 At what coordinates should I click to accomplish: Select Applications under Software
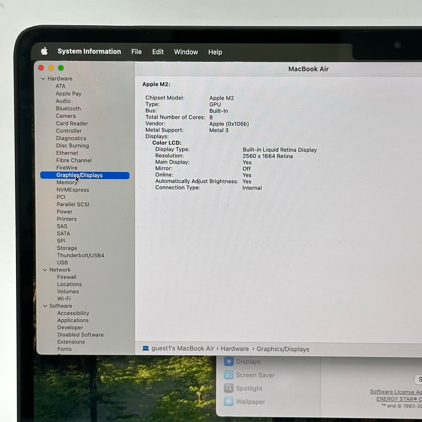pos(73,320)
